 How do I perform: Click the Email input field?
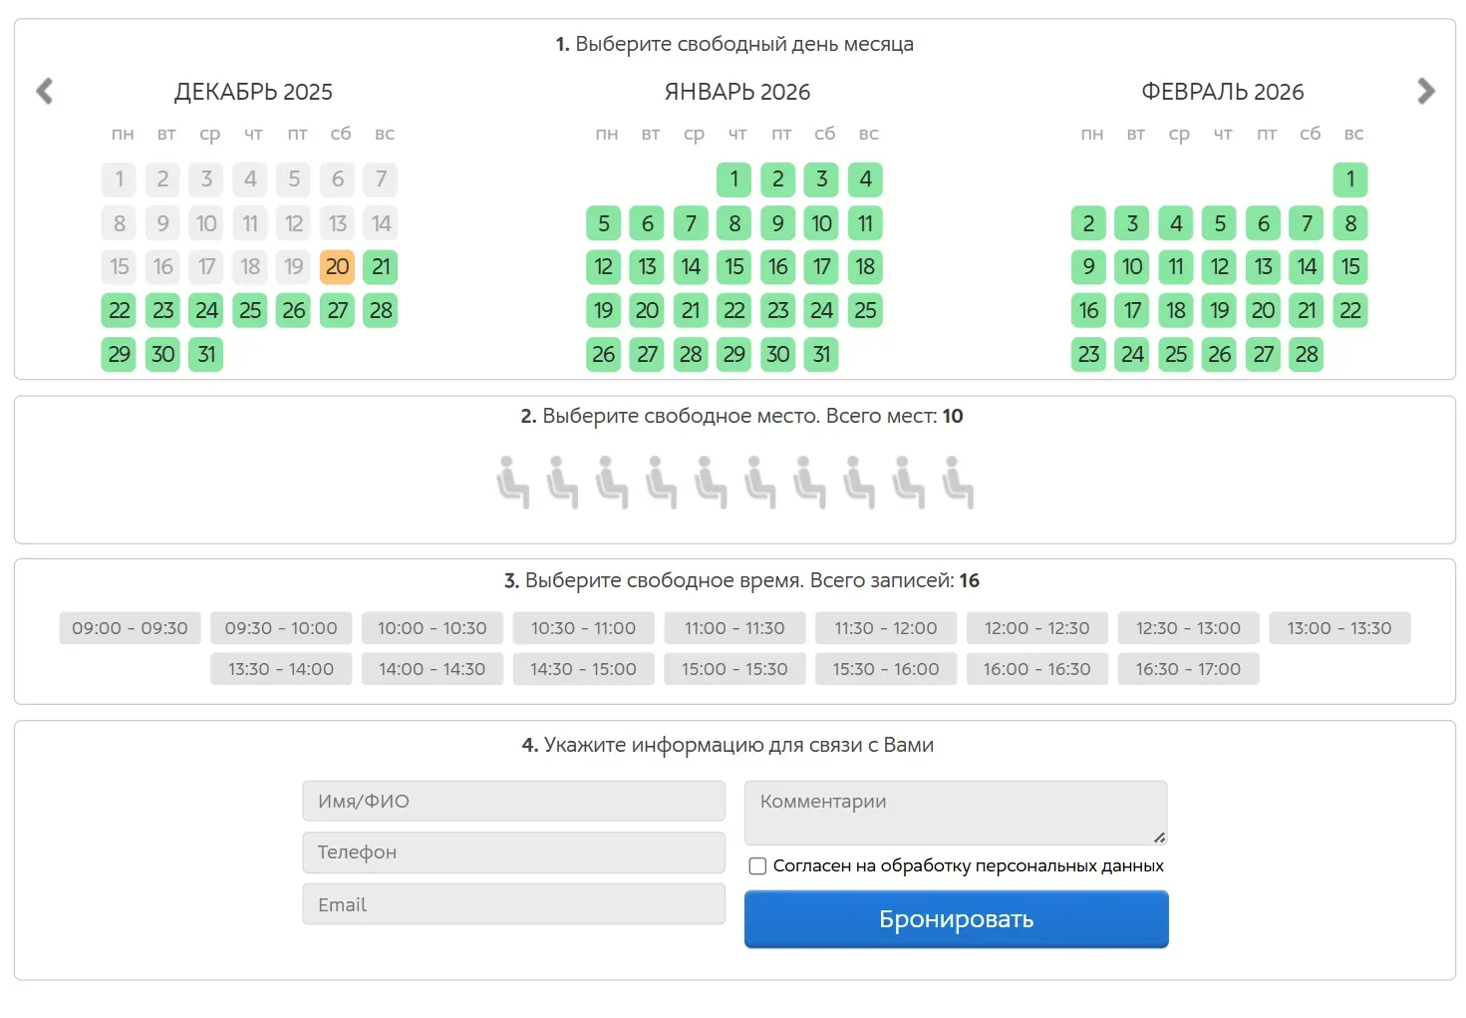[x=513, y=904]
